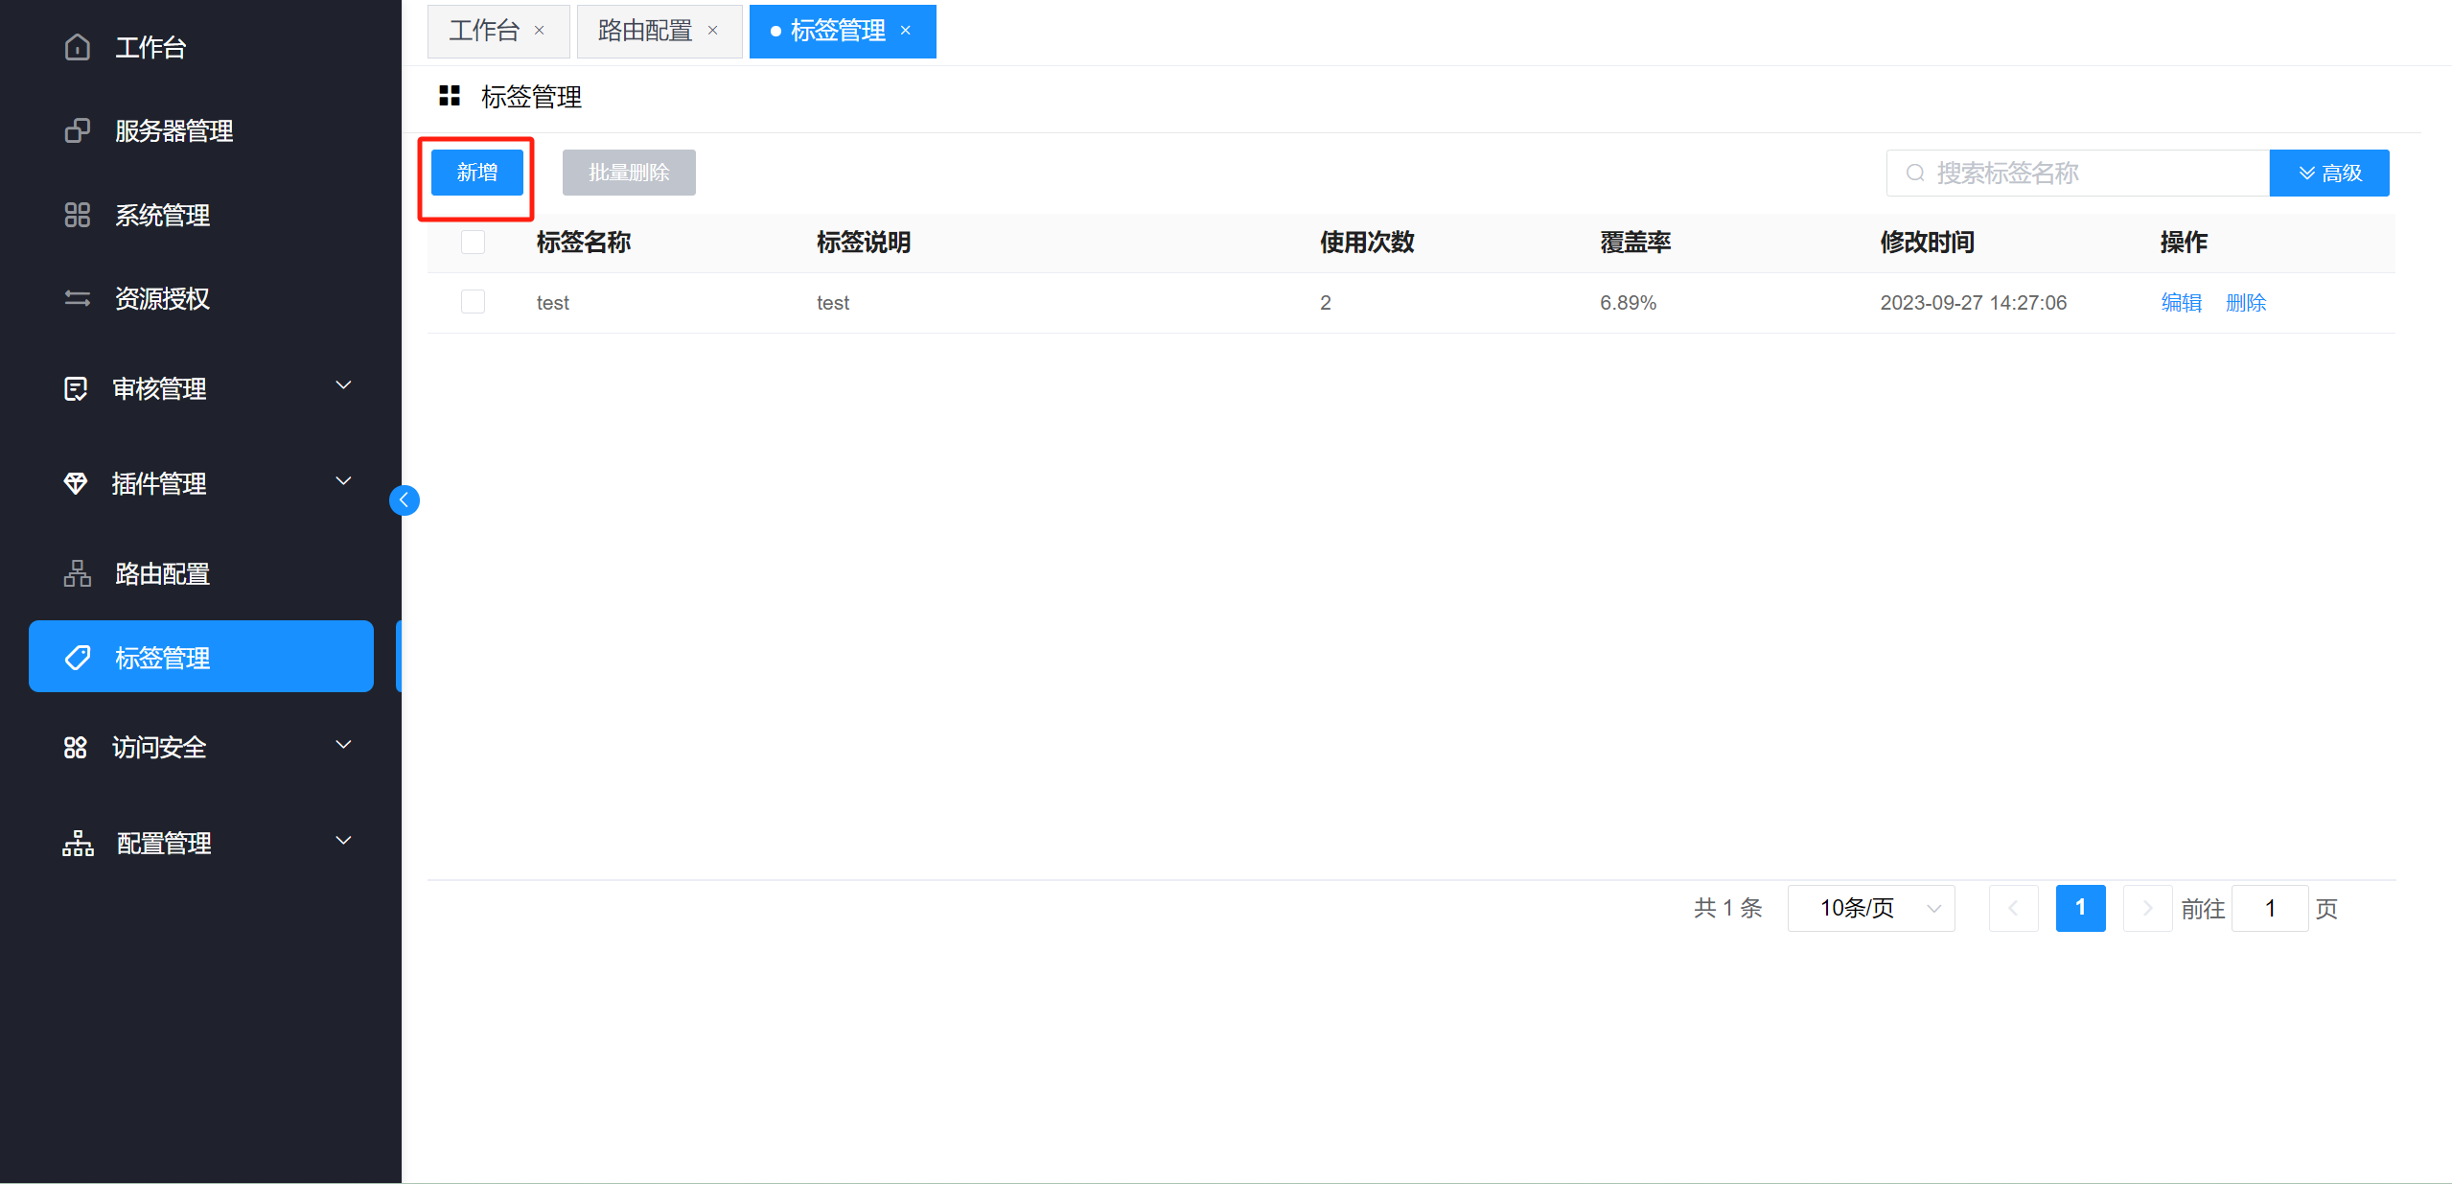This screenshot has height=1184, width=2452.
Task: Close the 工作台 tab
Action: point(540,31)
